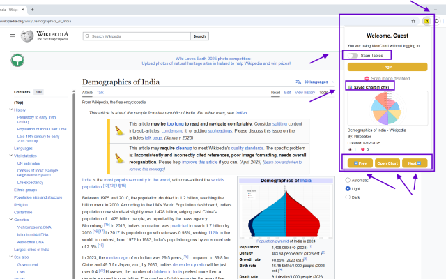Image resolution: width=446 pixels, height=279 pixels.
Task: Select the Dark appearance option
Action: pos(348,197)
